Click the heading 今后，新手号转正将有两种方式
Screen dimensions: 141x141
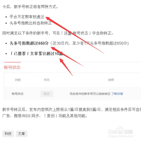coord(30,7)
